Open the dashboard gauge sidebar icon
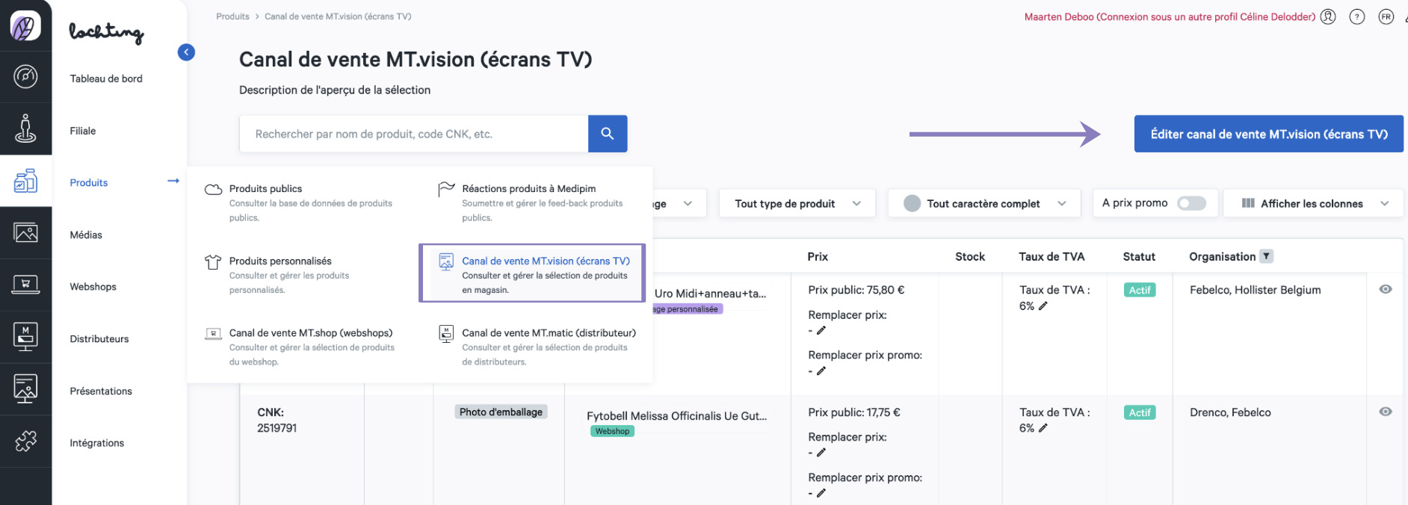Image resolution: width=1408 pixels, height=505 pixels. 25,77
